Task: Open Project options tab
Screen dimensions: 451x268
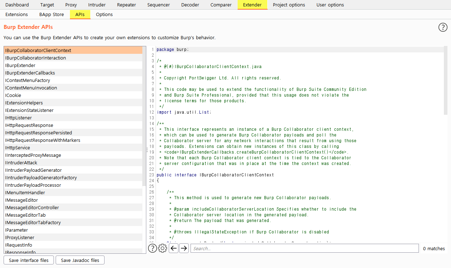Action: (x=289, y=5)
